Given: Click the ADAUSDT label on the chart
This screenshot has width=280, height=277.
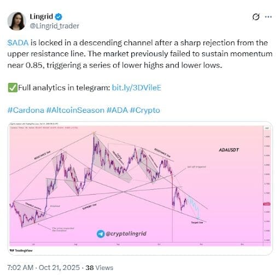Looking at the screenshot, I should click(x=229, y=150).
